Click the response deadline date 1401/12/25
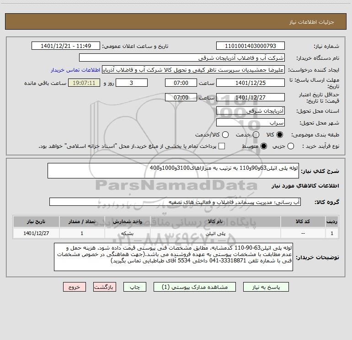352x340 pixels. [251, 83]
